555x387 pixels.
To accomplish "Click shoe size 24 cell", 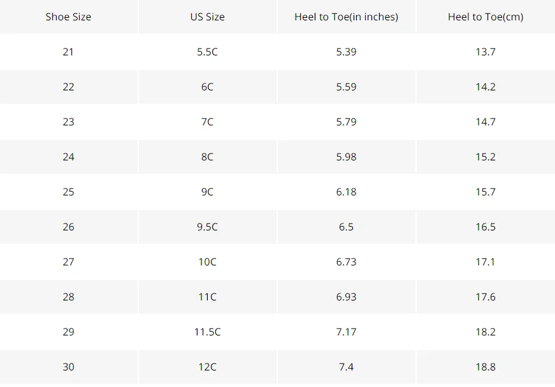I will pos(68,157).
